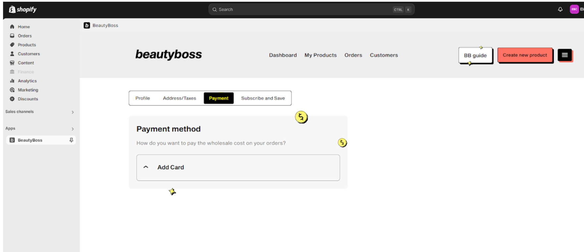Open Marketing in Shopify sidebar

click(28, 90)
